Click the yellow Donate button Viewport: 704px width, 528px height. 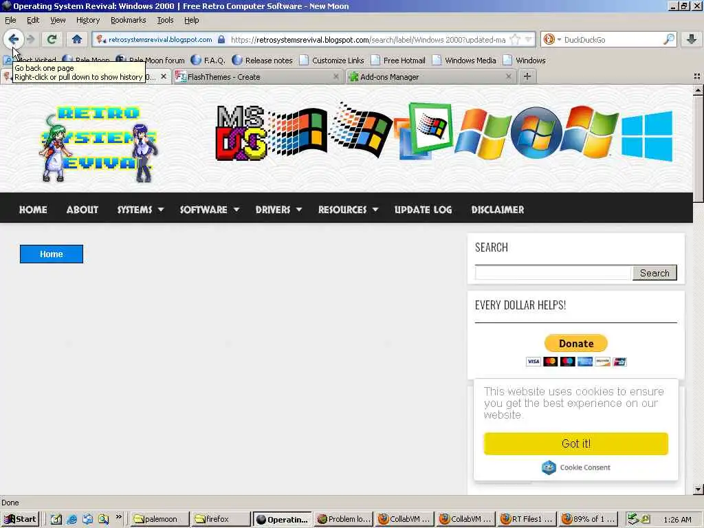(x=576, y=344)
